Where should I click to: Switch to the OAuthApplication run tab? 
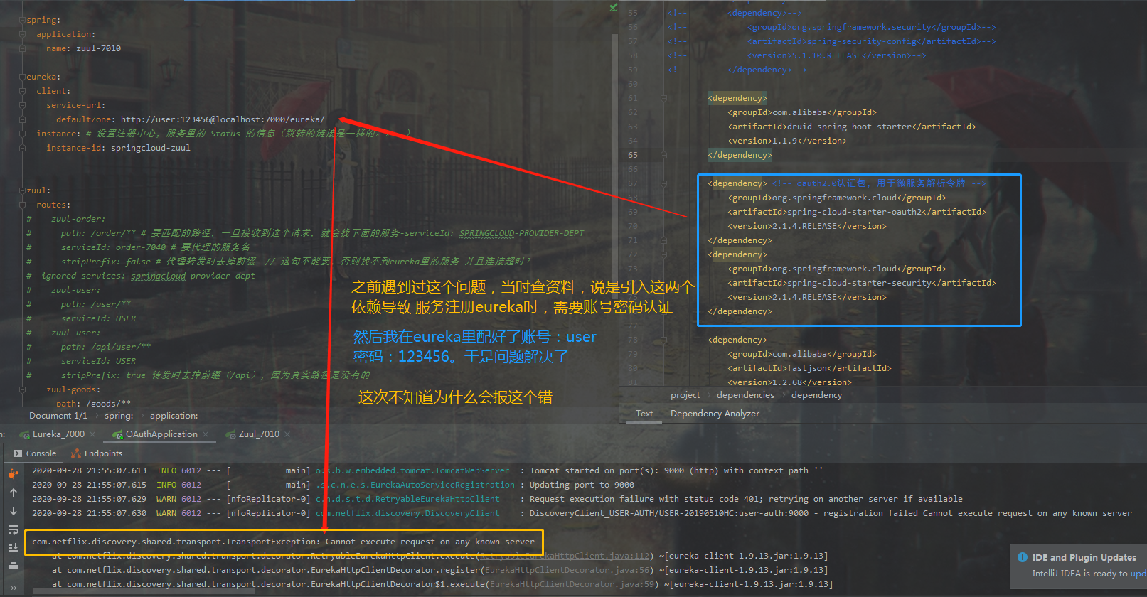(161, 434)
